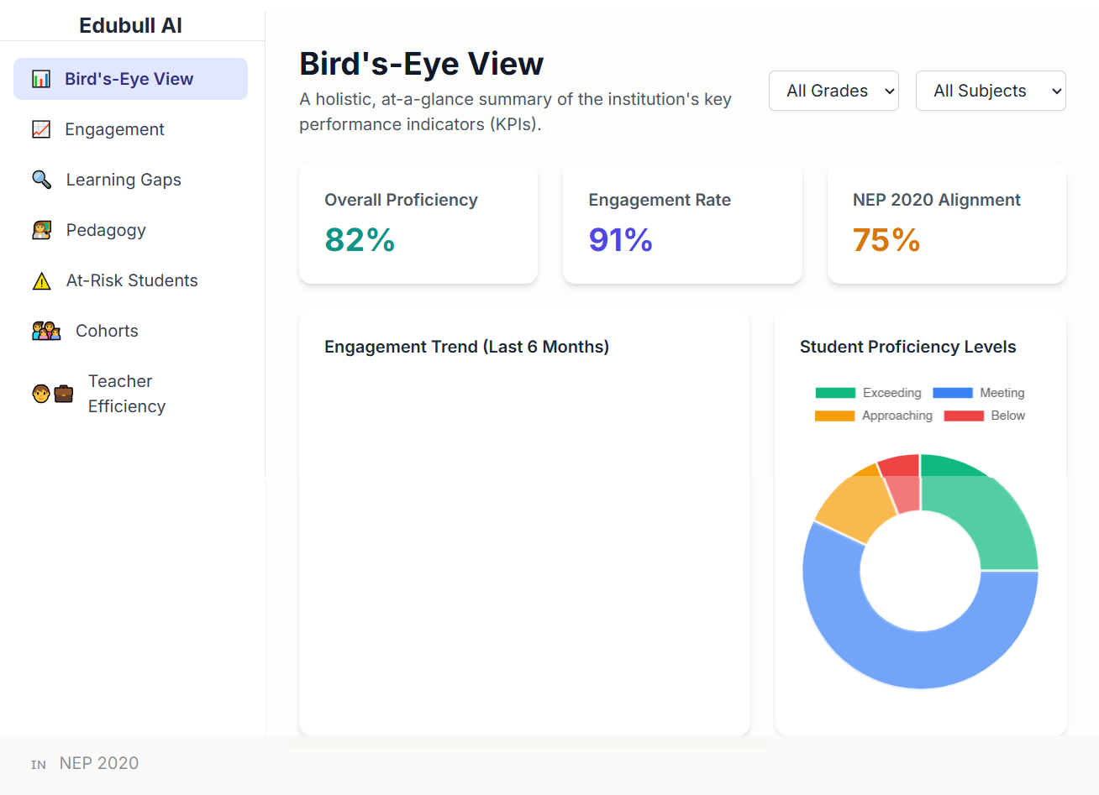This screenshot has width=1099, height=795.
Task: Click the Overall Proficiency 82% card
Action: click(x=418, y=222)
